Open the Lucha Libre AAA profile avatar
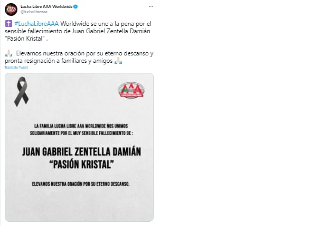 pyautogui.click(x=11, y=9)
